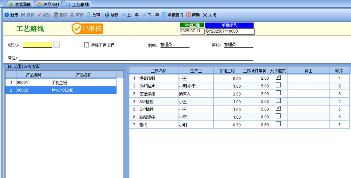Open the 拟定人 selector button
This screenshot has height=178, width=351.
pos(57,45)
